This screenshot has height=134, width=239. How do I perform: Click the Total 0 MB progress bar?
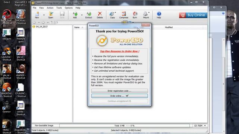tap(124, 126)
